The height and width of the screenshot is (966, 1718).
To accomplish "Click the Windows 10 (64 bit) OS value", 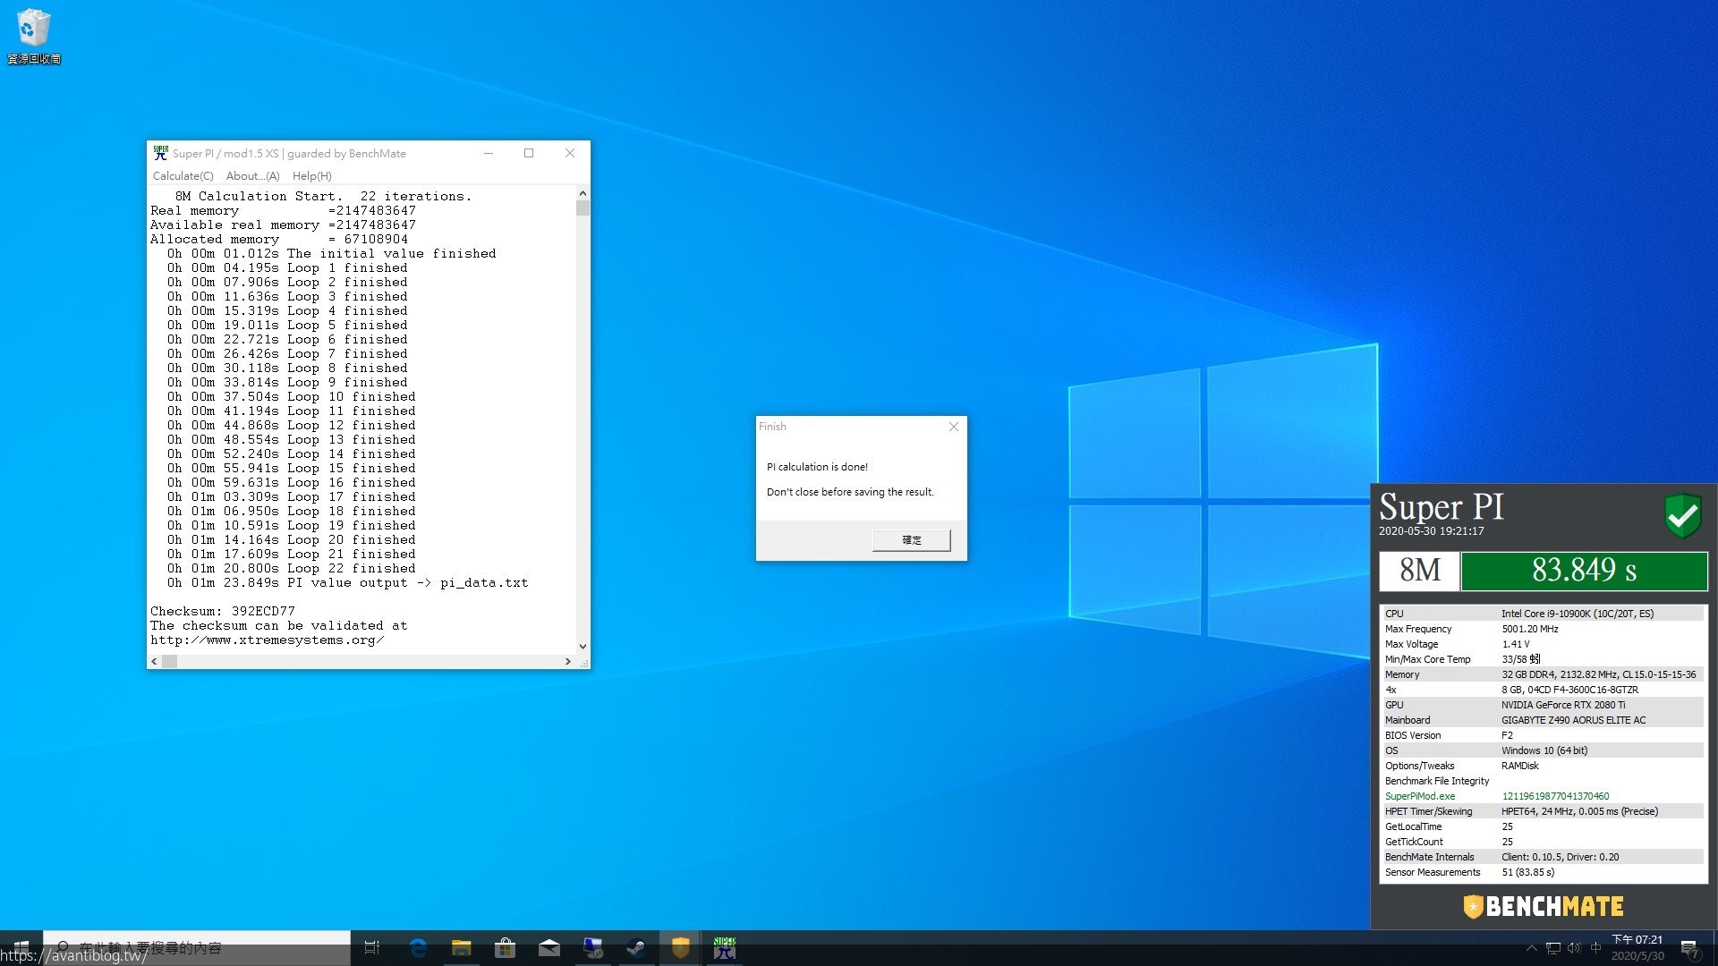I will coord(1544,750).
